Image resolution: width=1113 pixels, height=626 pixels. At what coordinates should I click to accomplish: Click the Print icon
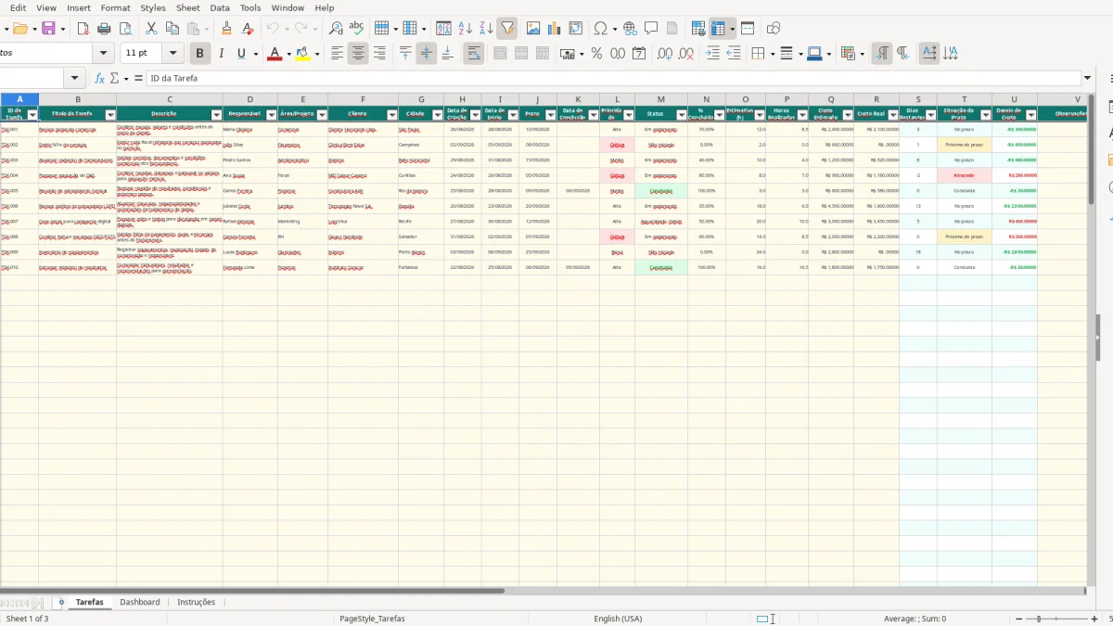point(104,29)
